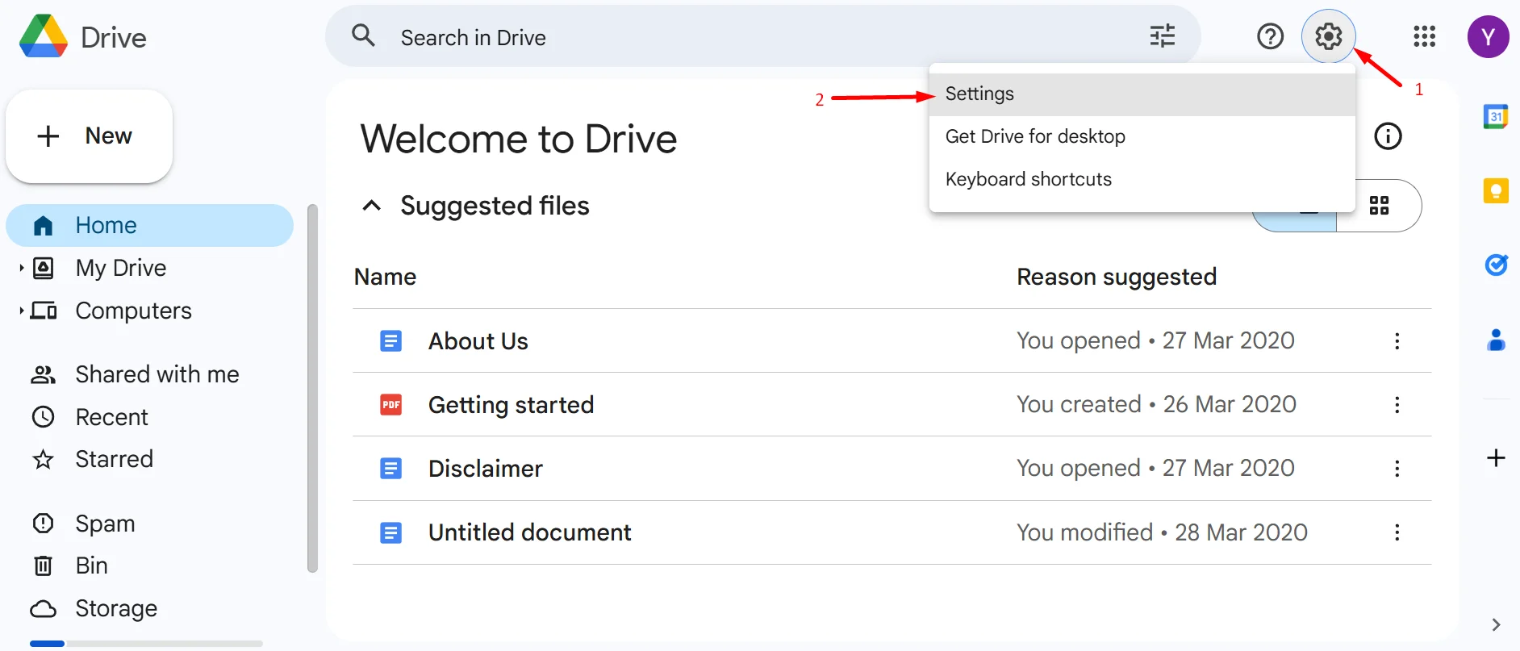
Task: Open more actions for About Us
Action: pyautogui.click(x=1397, y=341)
